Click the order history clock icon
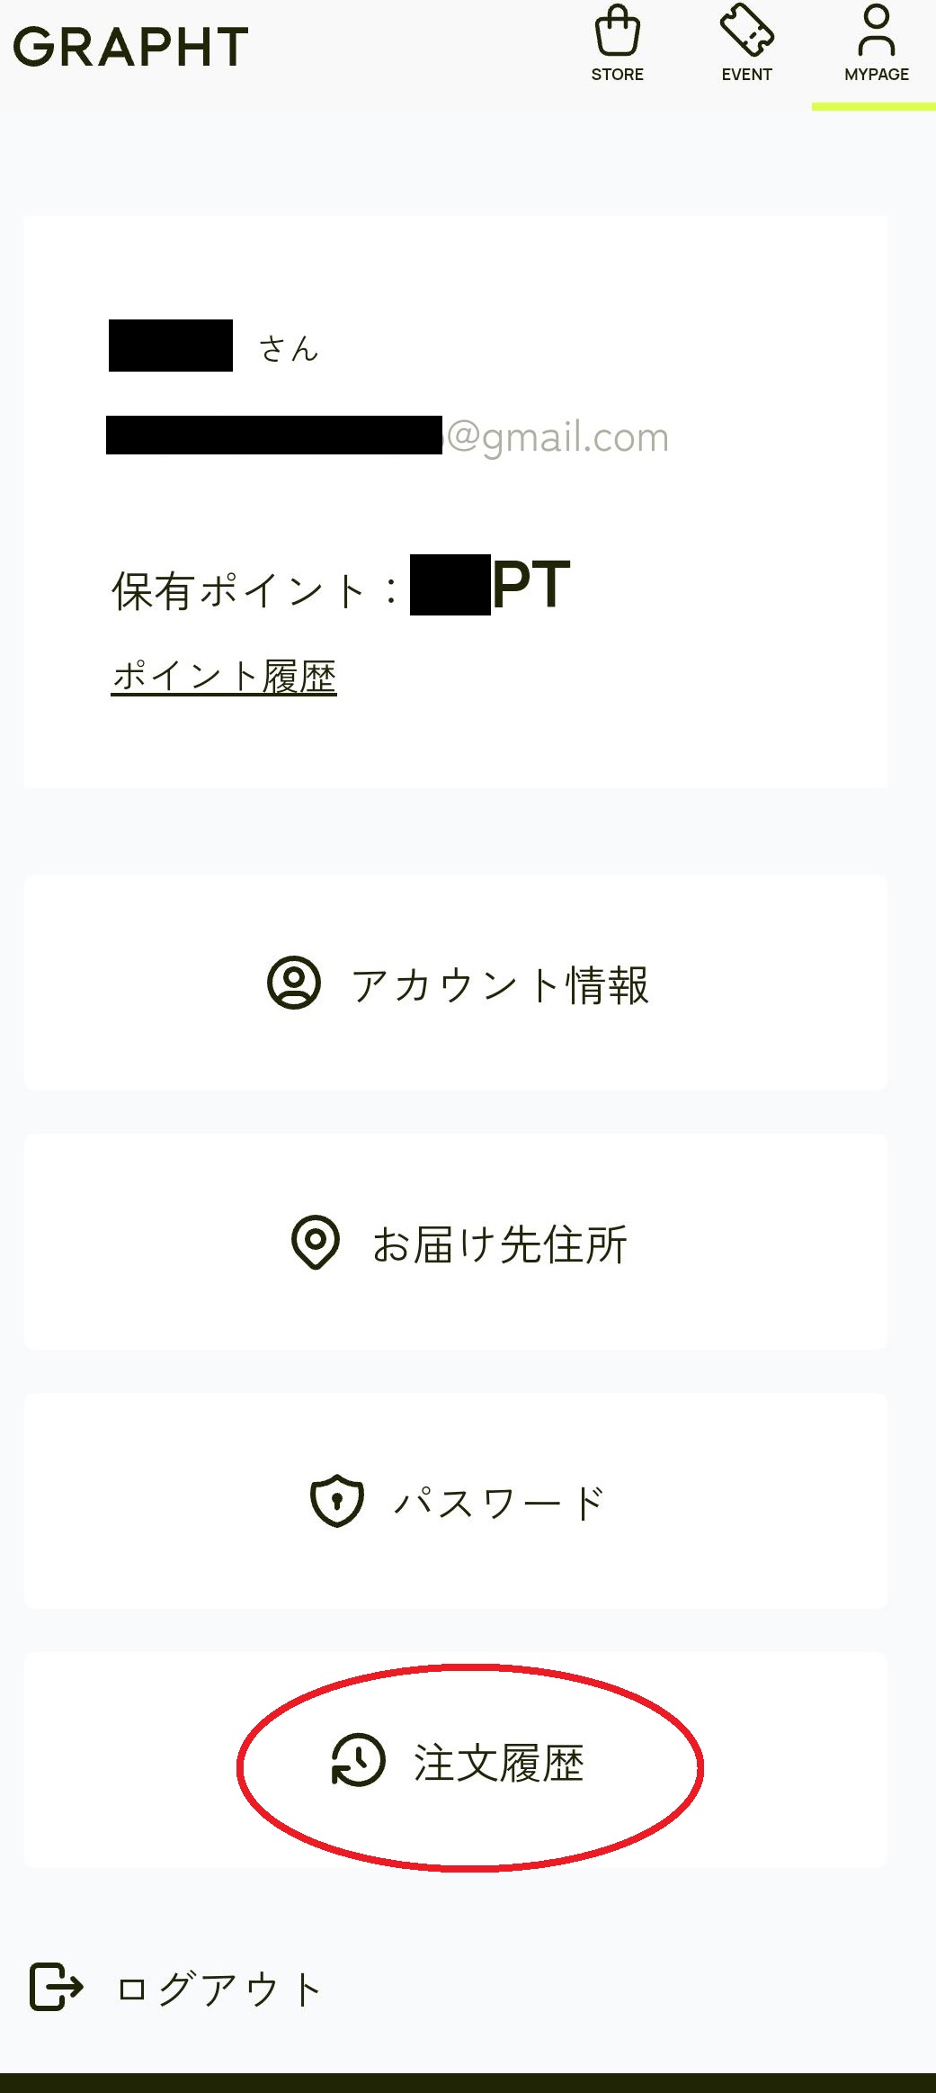The image size is (936, 2093). click(358, 1760)
